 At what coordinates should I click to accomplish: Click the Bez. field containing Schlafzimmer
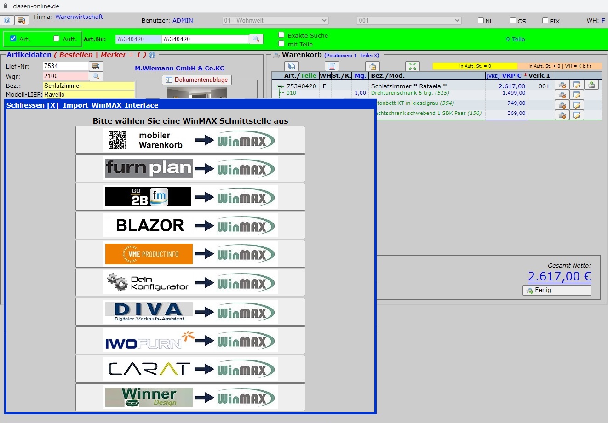coord(89,86)
